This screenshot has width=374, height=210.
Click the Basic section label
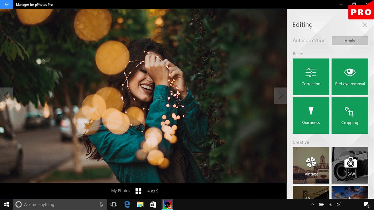(298, 54)
